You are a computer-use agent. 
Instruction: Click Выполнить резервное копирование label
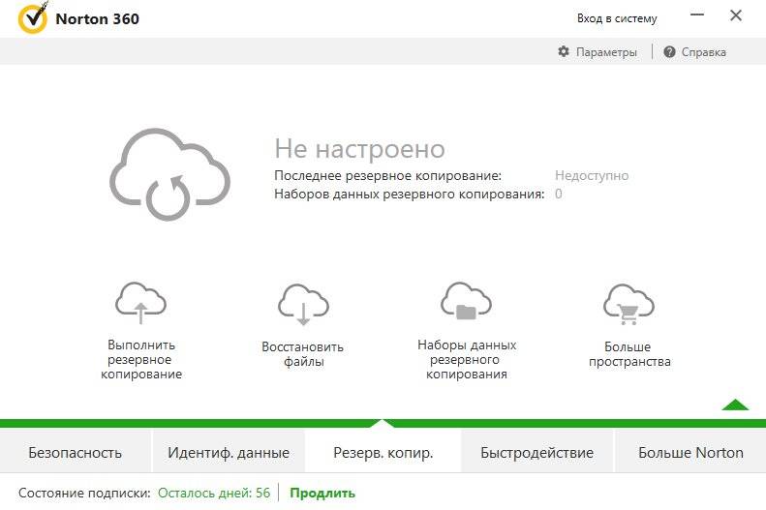pyautogui.click(x=141, y=359)
